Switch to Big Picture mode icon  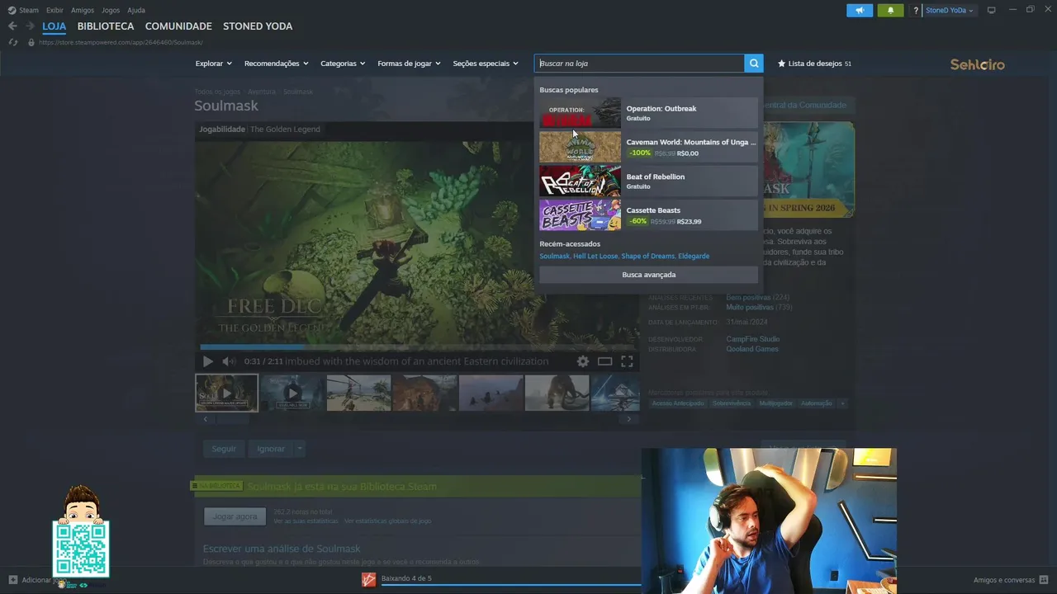click(x=992, y=10)
